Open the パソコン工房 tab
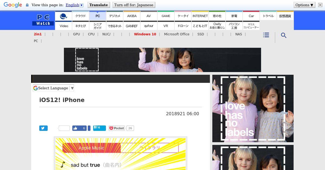The height and width of the screenshot is (170, 325). pos(234,26)
